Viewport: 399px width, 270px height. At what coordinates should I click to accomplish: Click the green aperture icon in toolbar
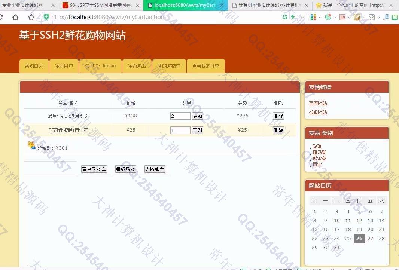pyautogui.click(x=285, y=17)
